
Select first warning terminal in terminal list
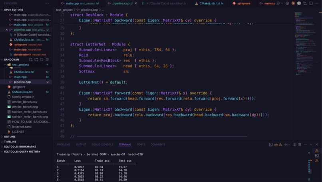pyautogui.click(x=317, y=151)
